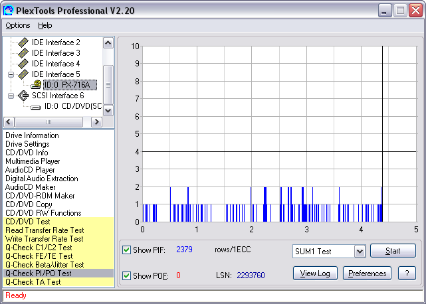Click the LSN value 2293760
This screenshot has width=426, height=304.
[x=251, y=275]
